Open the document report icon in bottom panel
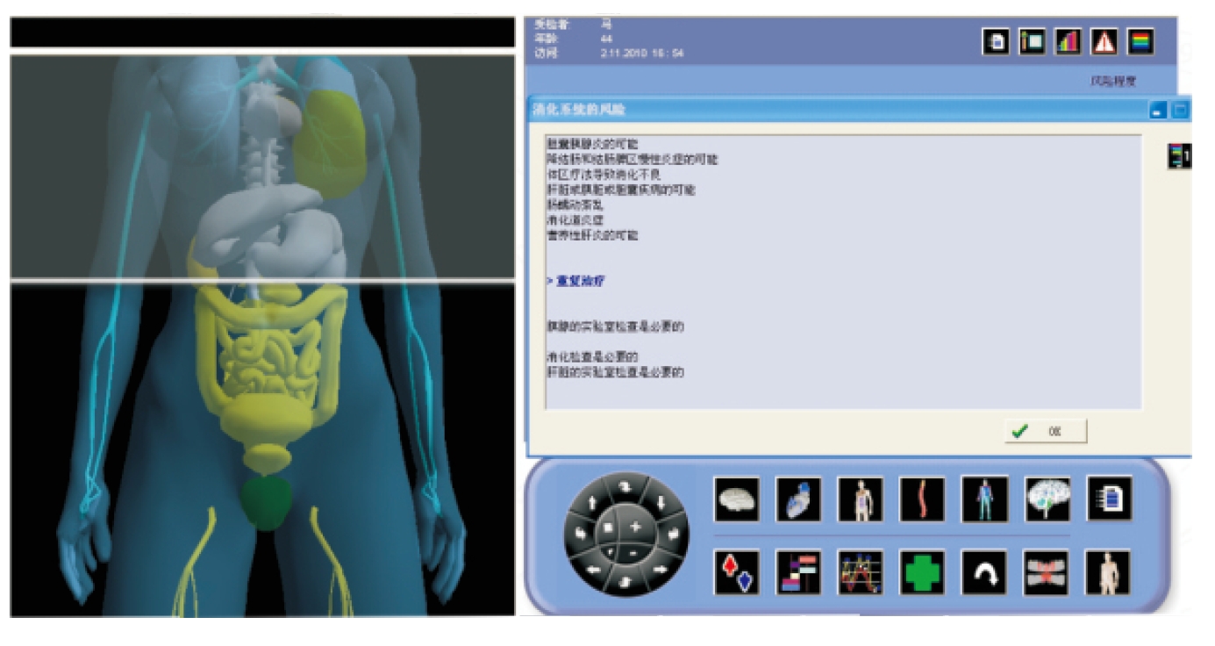The width and height of the screenshot is (1215, 646). click(x=1109, y=499)
